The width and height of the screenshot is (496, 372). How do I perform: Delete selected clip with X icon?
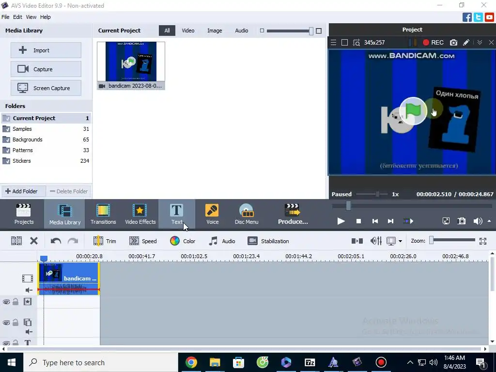click(x=34, y=241)
